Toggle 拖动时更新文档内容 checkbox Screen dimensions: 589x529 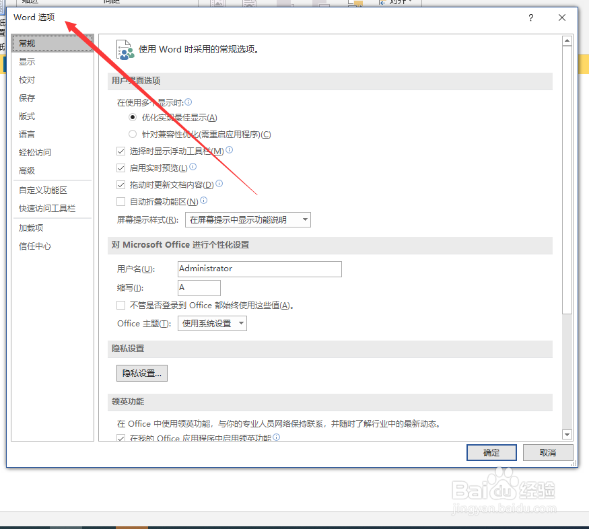[x=121, y=184]
